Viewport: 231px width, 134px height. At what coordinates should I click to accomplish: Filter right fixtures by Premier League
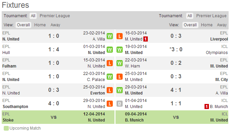211,16
